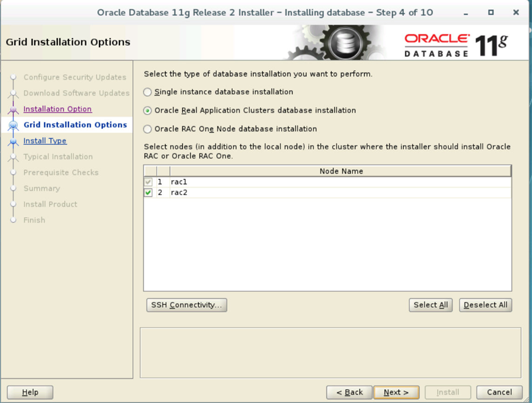This screenshot has height=403, width=532.
Task: Click the Prerequisite Checks step label
Action: click(61, 172)
